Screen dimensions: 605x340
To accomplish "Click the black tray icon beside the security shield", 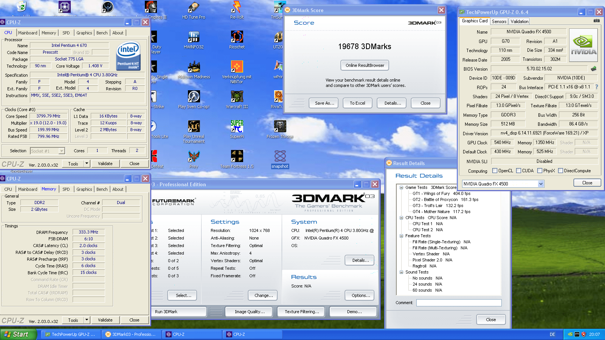I will (x=577, y=334).
